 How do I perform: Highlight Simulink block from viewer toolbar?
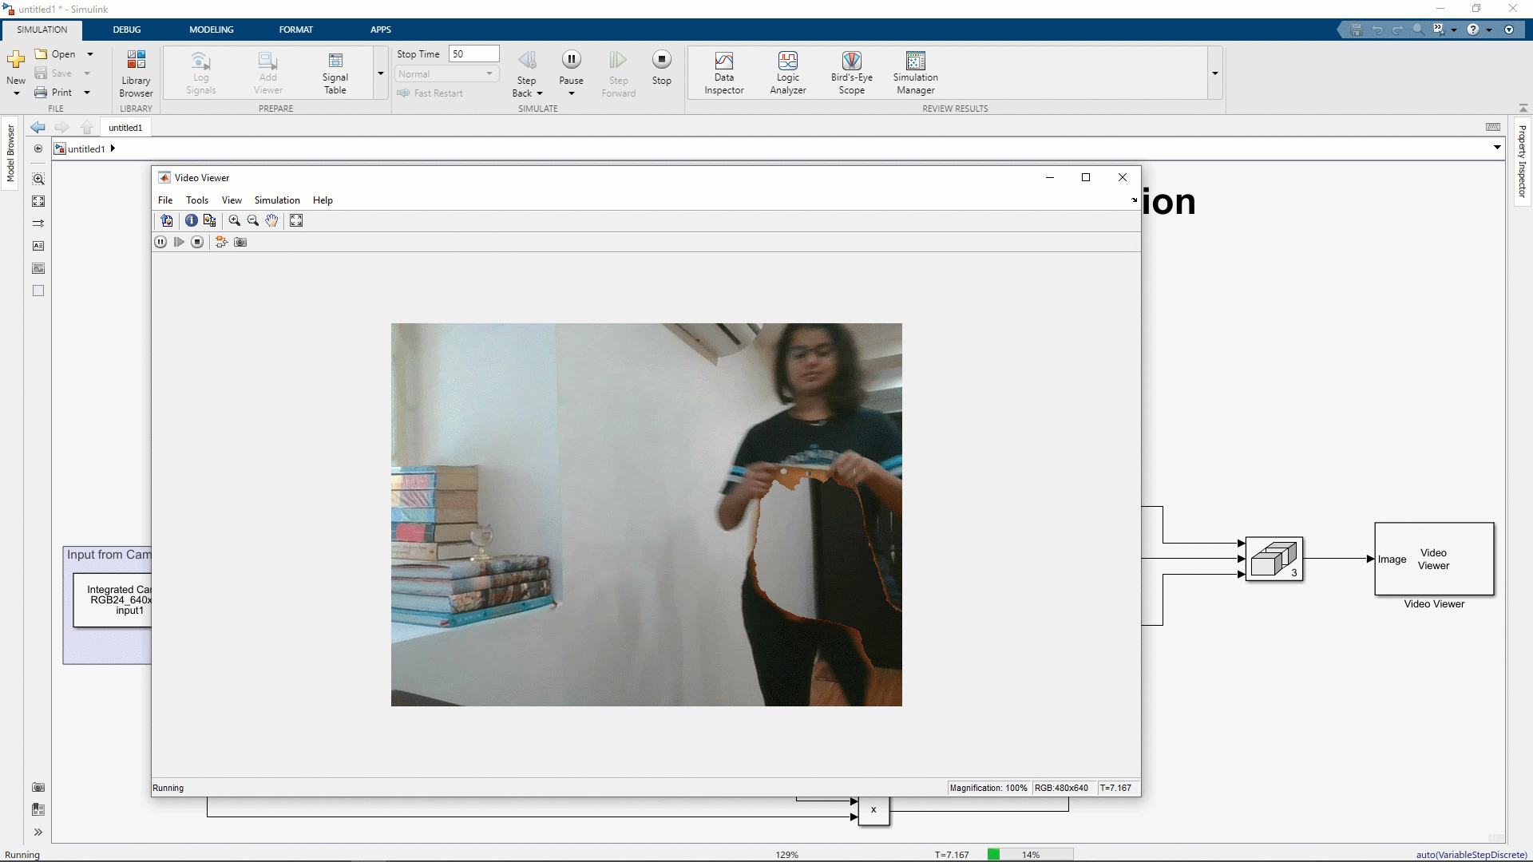pyautogui.click(x=221, y=242)
